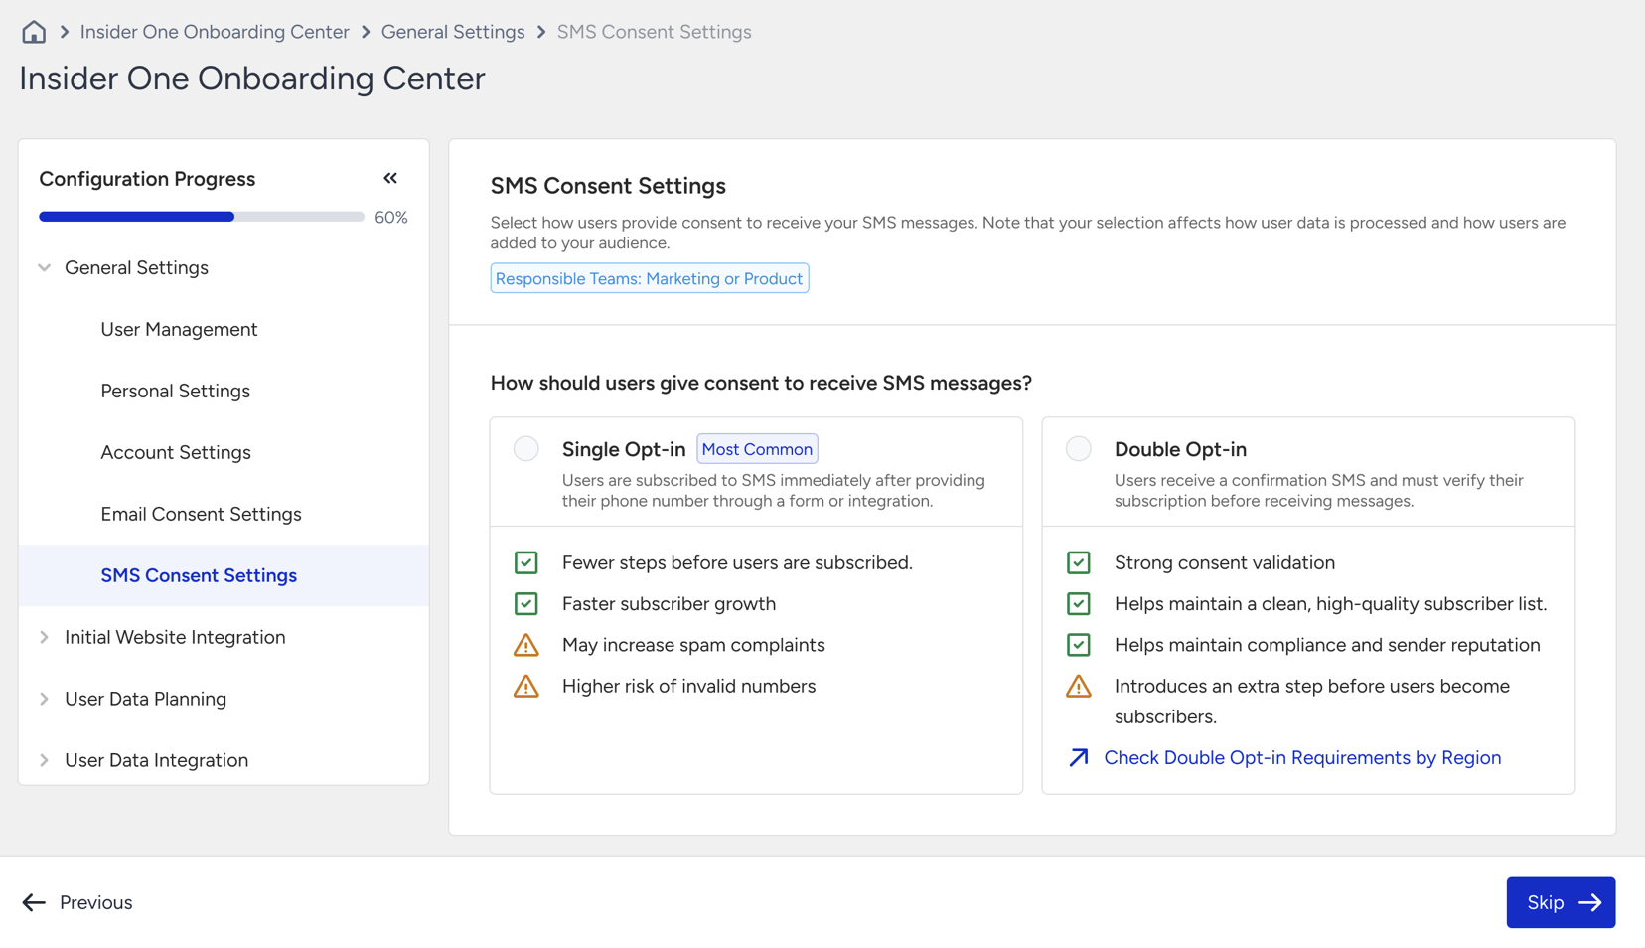
Task: Open the Initial Website Integration item
Action: pyautogui.click(x=175, y=637)
